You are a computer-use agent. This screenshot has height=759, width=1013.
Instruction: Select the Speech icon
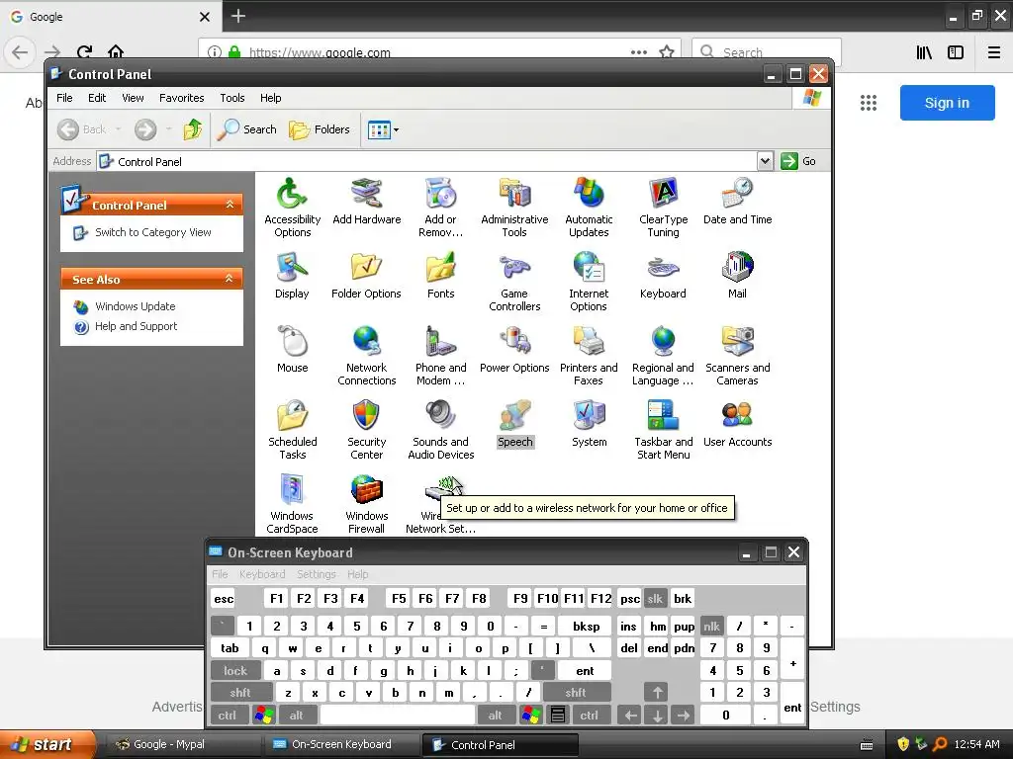pyautogui.click(x=514, y=423)
